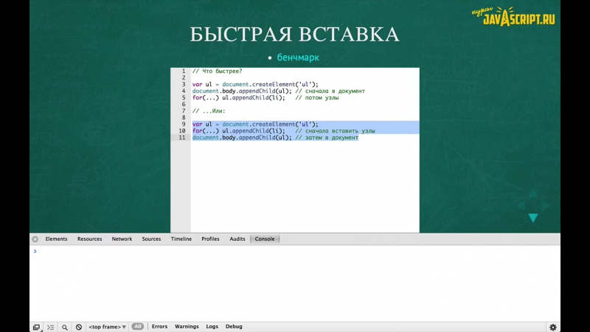Click the slide up navigation arrow
590x332 pixels.
point(532,194)
